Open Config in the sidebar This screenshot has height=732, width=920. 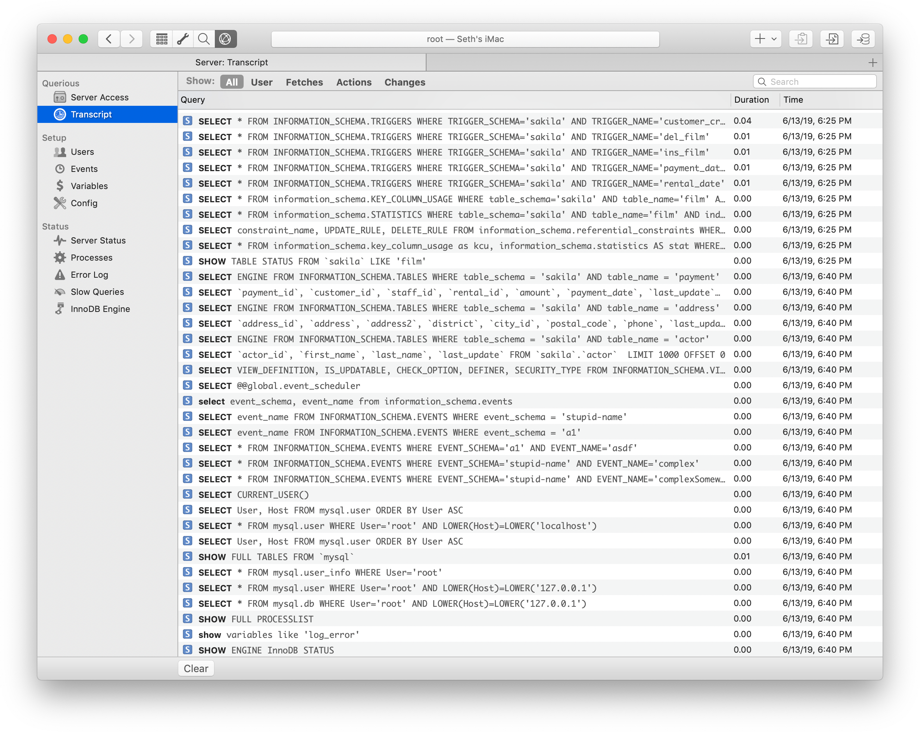point(107,203)
